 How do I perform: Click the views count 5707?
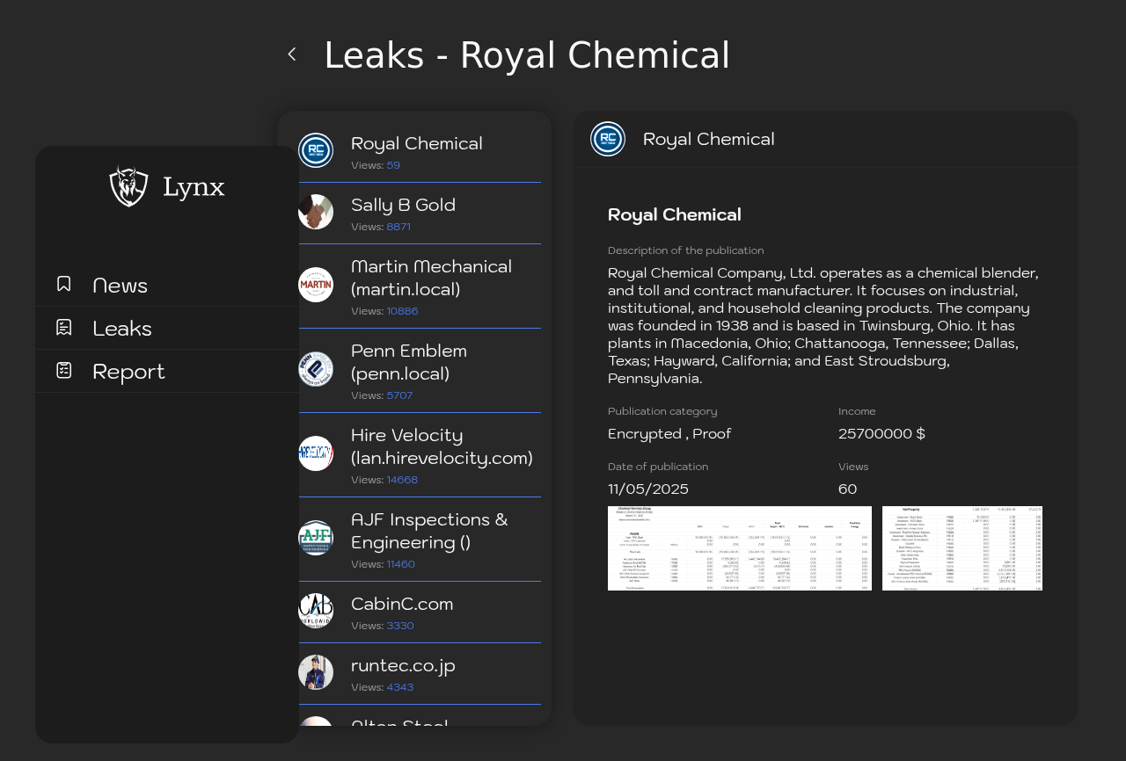(399, 395)
